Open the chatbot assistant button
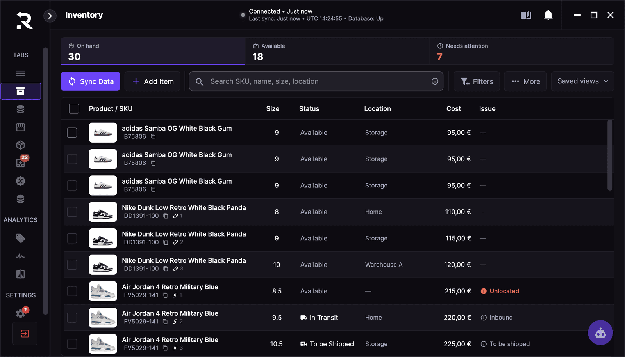The image size is (625, 357). (x=600, y=332)
